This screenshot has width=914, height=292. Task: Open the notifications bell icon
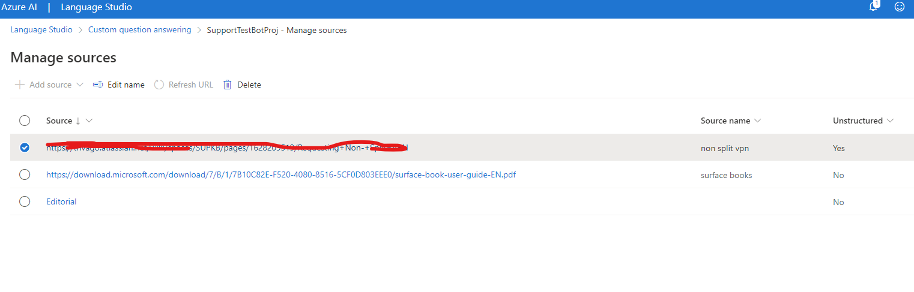tap(874, 7)
